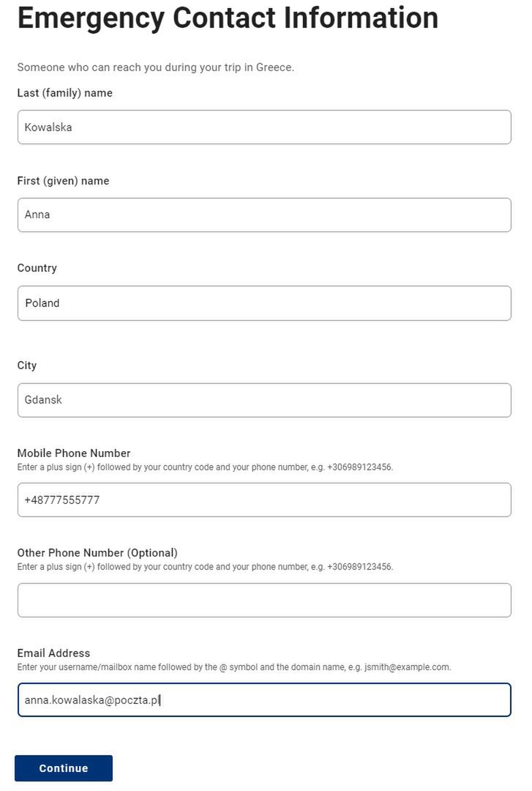The width and height of the screenshot is (532, 791).
Task: Click the "First (given) name" label
Action: pos(63,181)
